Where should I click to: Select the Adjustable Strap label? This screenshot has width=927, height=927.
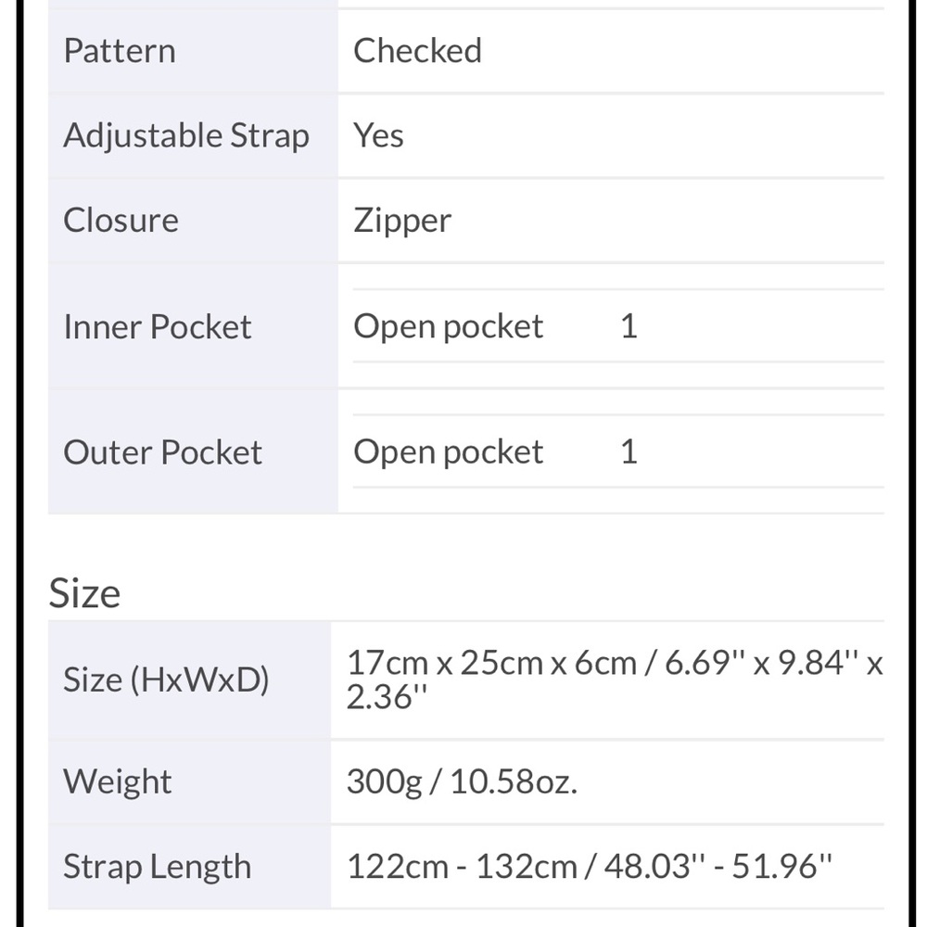click(x=186, y=136)
